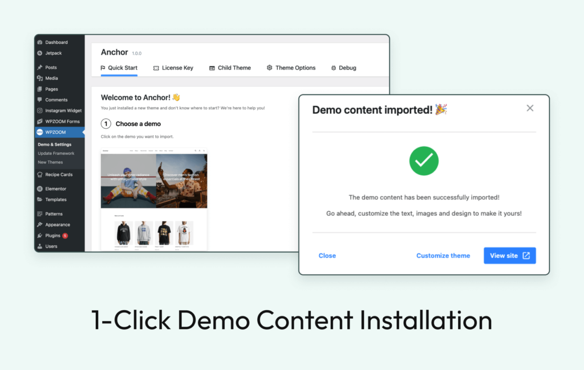Click the Theme Options gear icon
This screenshot has height=370, width=584.
pyautogui.click(x=269, y=68)
